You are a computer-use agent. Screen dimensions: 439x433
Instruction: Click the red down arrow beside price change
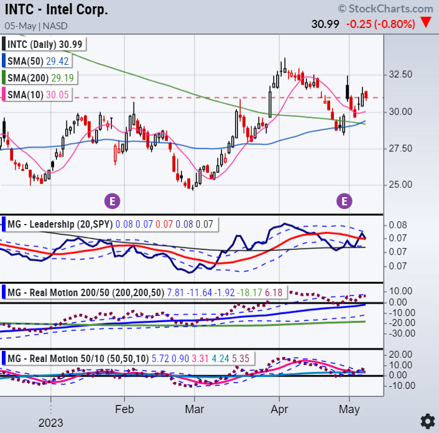426,24
